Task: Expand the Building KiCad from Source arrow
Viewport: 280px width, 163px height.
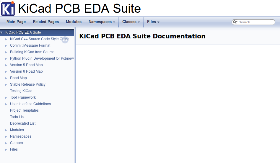Action: click(6, 52)
